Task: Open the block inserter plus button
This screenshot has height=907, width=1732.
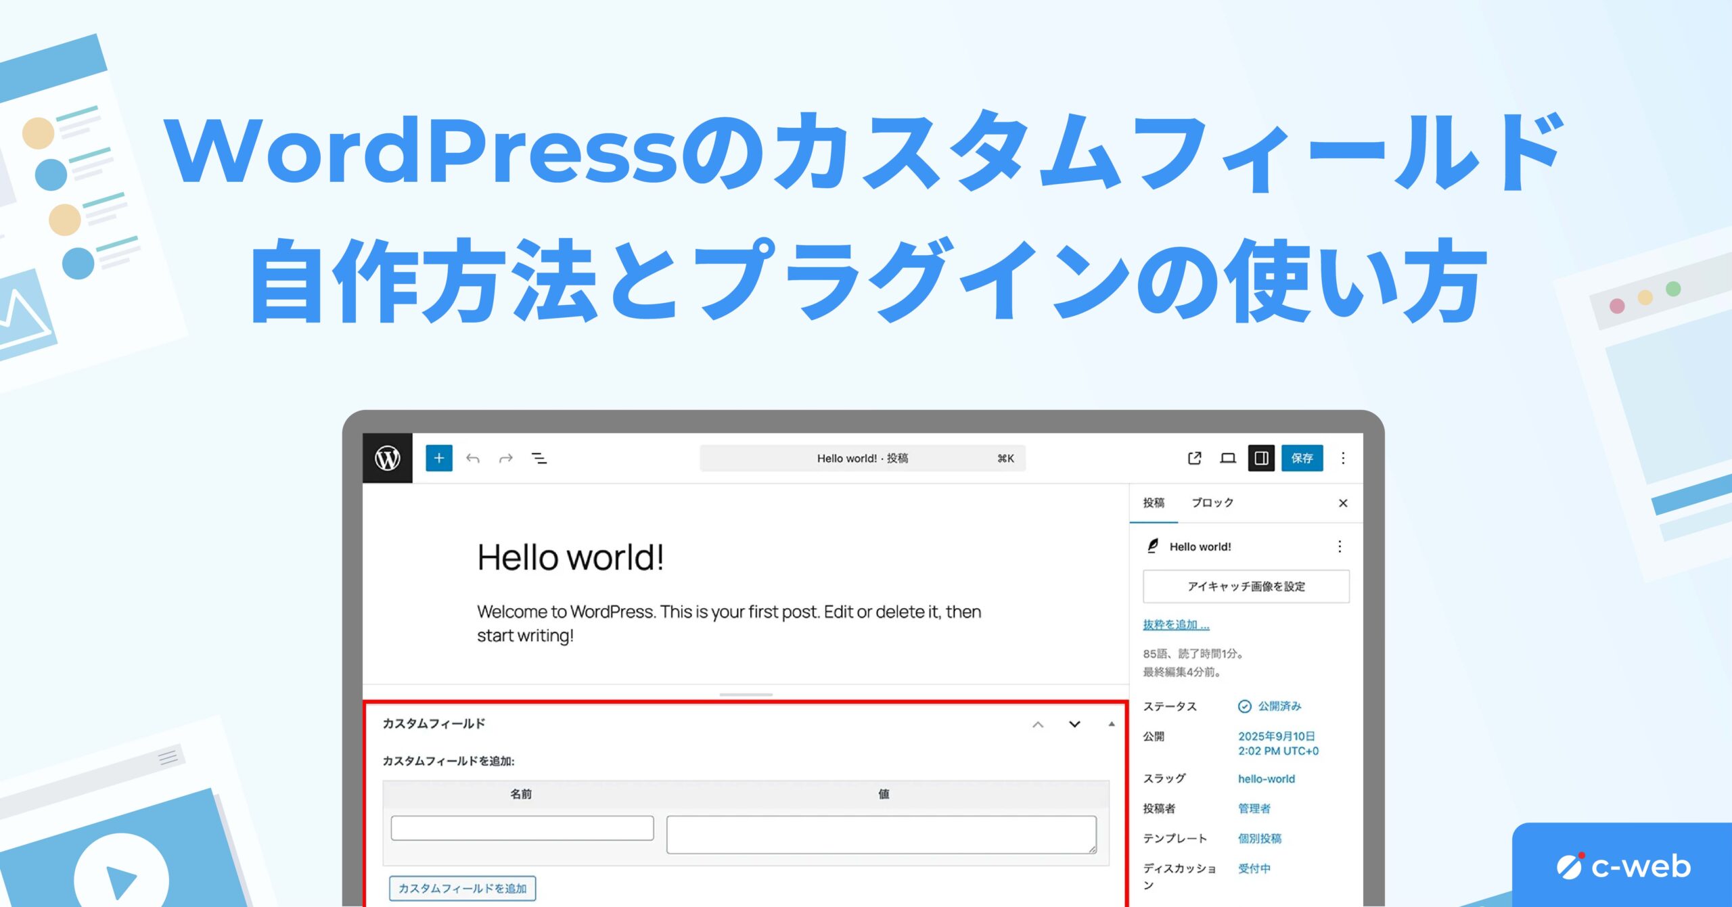Action: coord(438,458)
